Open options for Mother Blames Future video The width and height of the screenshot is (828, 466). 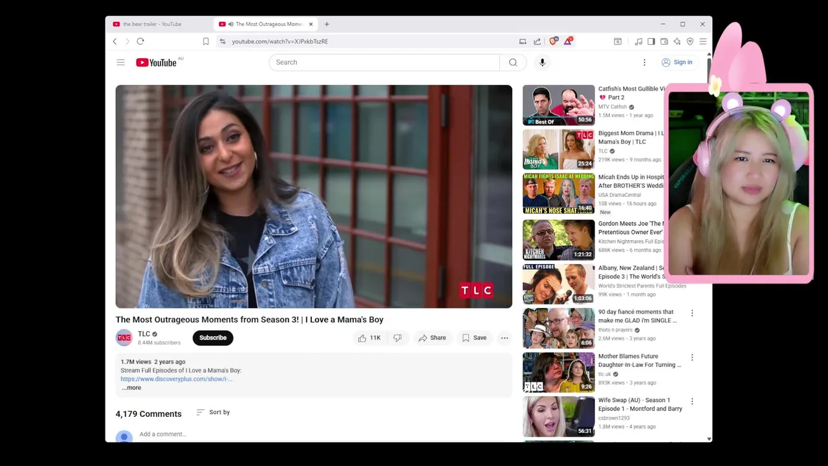[692, 357]
